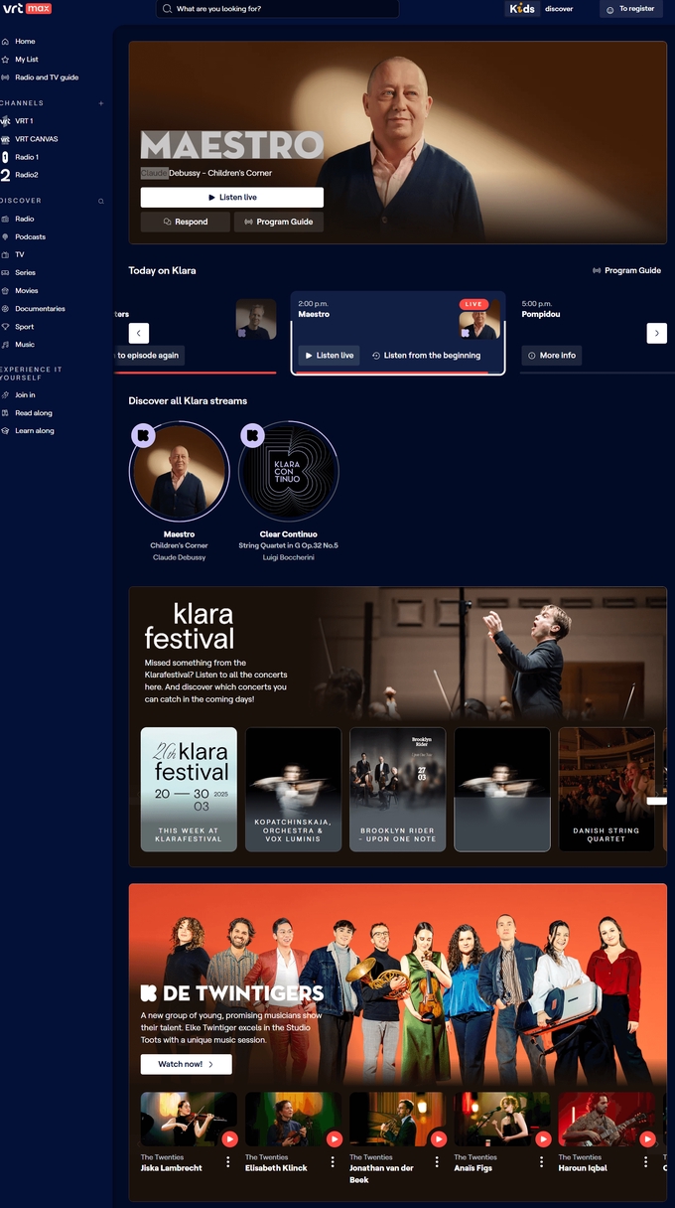
Task: Click Listen from the beginning
Action: (x=426, y=355)
